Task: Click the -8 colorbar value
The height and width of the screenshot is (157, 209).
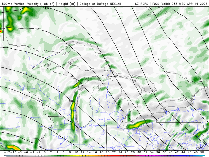Action: click(20, 152)
